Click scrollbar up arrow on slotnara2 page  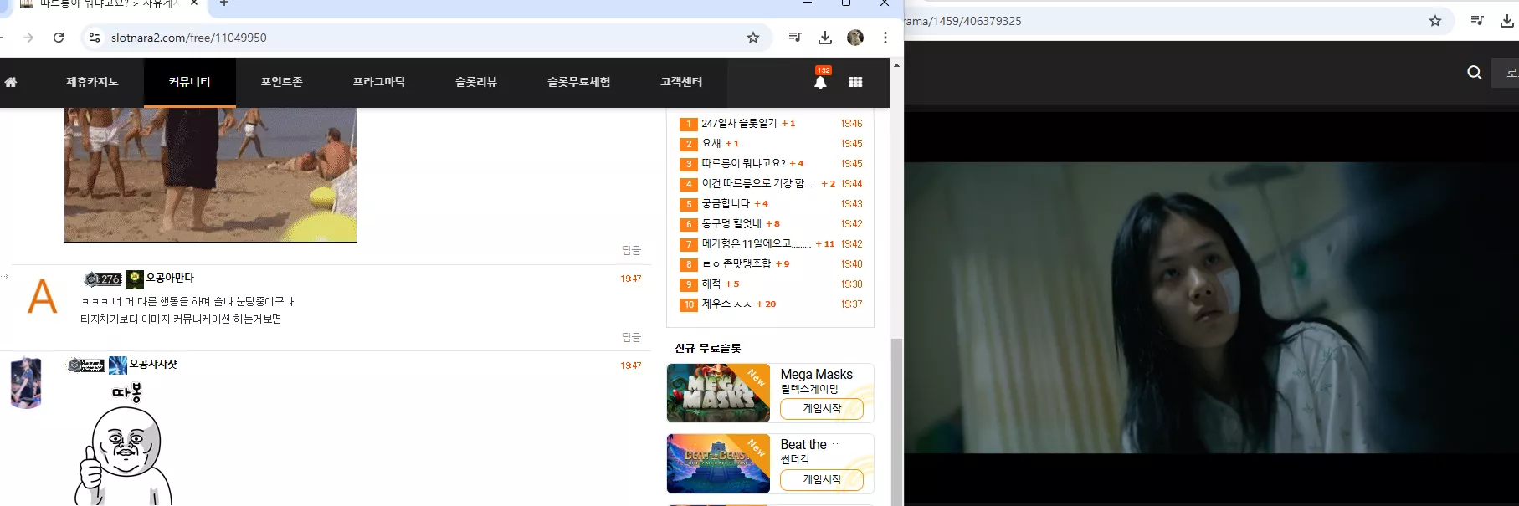(896, 64)
